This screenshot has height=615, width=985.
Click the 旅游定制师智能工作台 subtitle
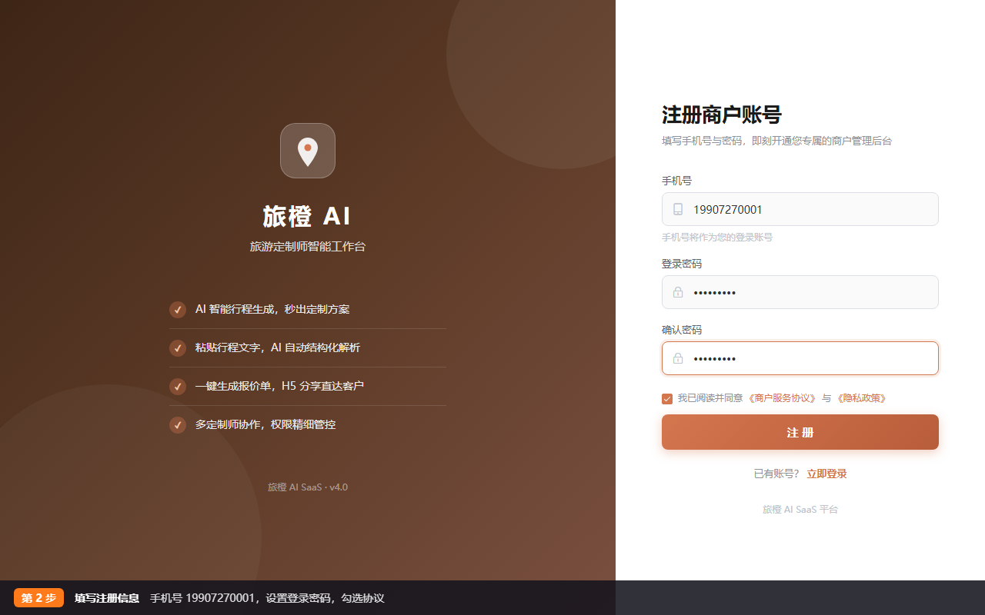click(308, 247)
